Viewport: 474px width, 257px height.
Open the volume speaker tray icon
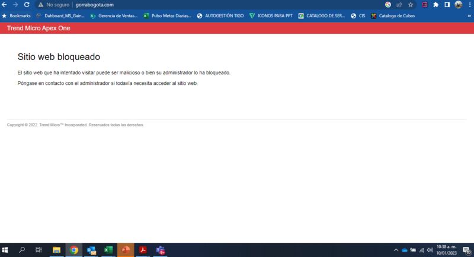tap(430, 250)
